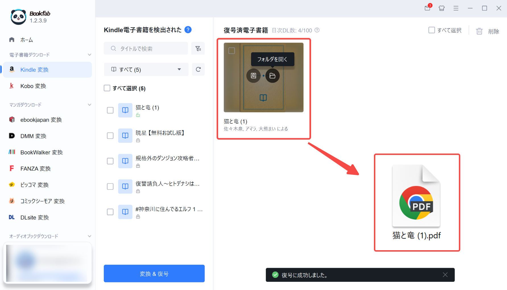507x290 pixels.
Task: Click the 日次DL数: 4/100 counter
Action: pyautogui.click(x=292, y=30)
